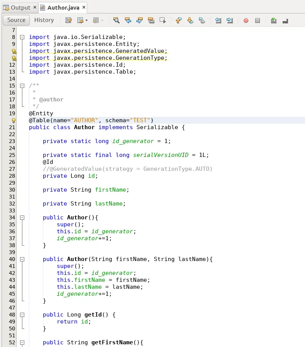Screen dimensions: 305x347
Task: Comment selected lines icon
Action: 273,20
